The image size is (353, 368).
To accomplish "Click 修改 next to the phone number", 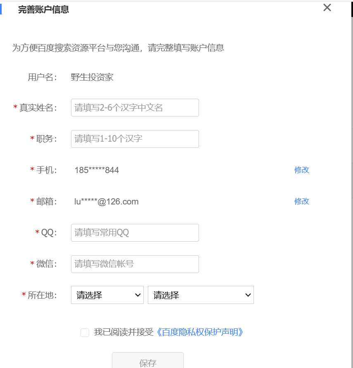I will pos(301,170).
